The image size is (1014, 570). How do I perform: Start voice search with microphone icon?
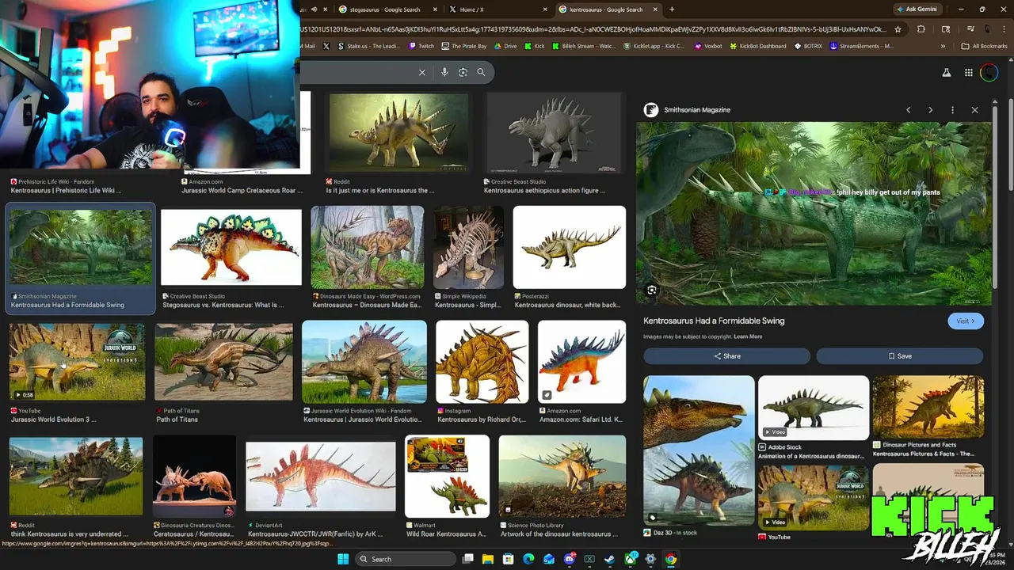pyautogui.click(x=444, y=72)
